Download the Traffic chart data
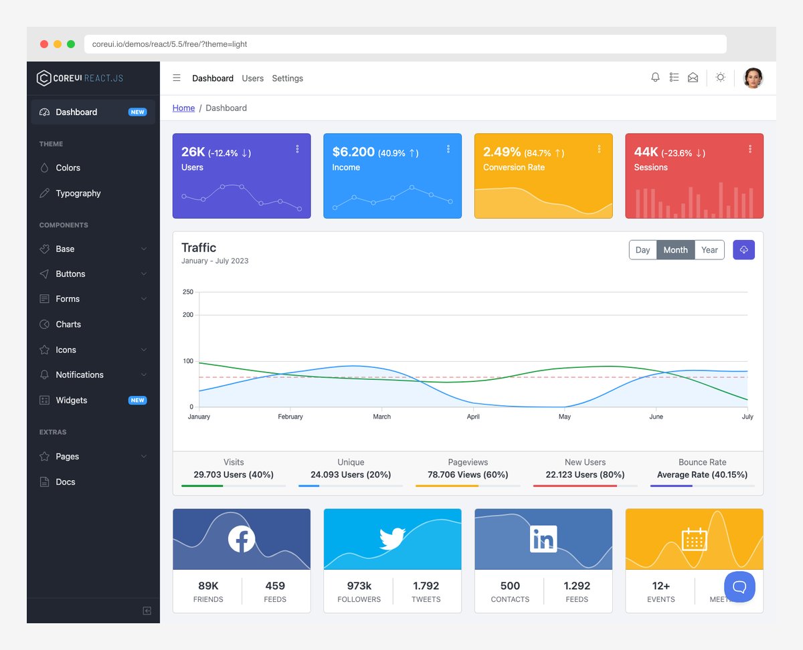This screenshot has width=803, height=650. click(x=743, y=249)
